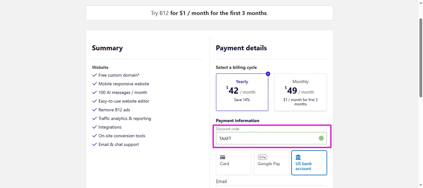Screen dimensions: 423x188
Task: Select the Monthly $49 billing cycle
Action: tap(300, 92)
